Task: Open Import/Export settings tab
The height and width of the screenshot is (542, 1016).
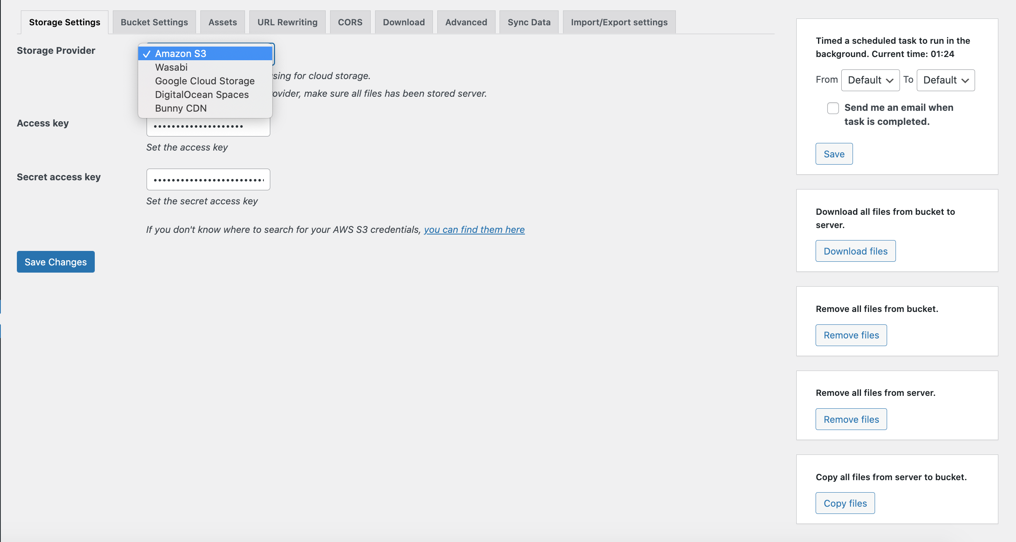Action: click(x=619, y=22)
